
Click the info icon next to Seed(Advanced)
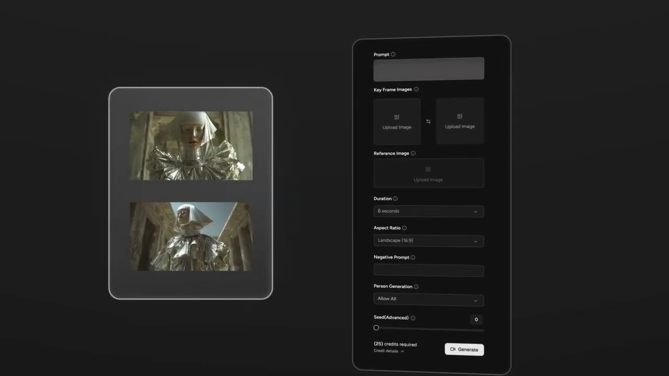pos(413,318)
